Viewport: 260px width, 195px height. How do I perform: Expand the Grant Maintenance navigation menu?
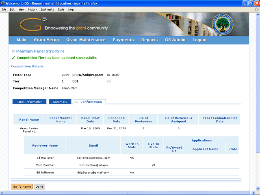click(x=86, y=40)
